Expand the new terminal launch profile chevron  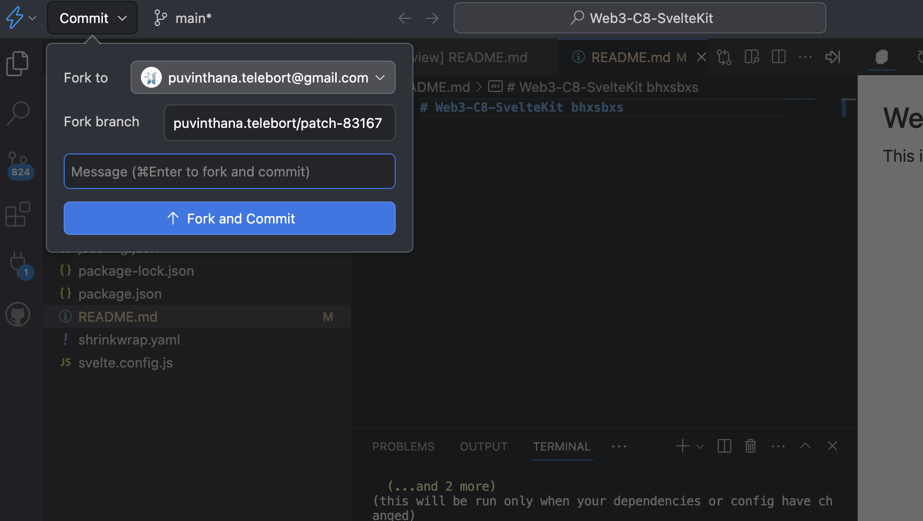coord(700,446)
